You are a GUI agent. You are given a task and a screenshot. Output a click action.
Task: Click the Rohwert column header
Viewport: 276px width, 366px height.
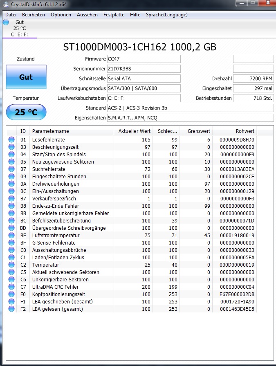(234, 131)
